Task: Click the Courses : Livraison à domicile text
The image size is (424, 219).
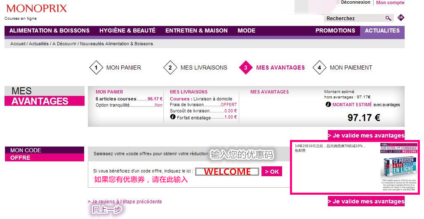Action: coord(201,99)
